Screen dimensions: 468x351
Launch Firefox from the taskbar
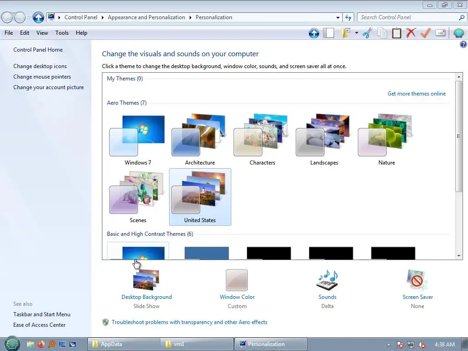41,344
